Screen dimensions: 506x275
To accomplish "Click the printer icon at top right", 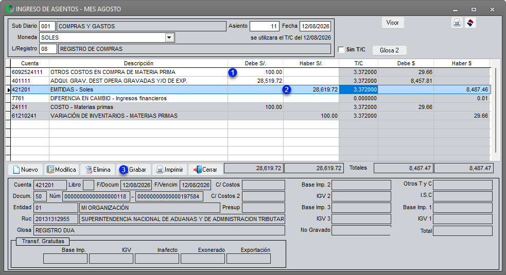I will (457, 23).
